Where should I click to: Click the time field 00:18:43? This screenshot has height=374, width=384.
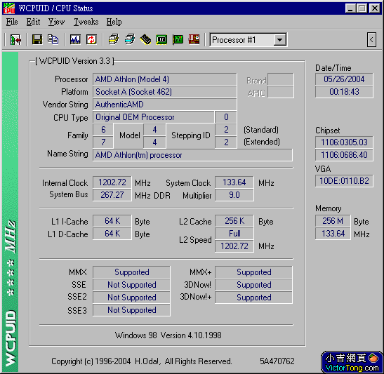click(x=344, y=92)
